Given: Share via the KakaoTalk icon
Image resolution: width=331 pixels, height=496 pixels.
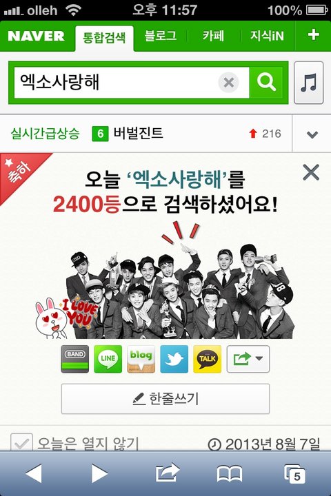Looking at the screenshot, I should pos(207,359).
